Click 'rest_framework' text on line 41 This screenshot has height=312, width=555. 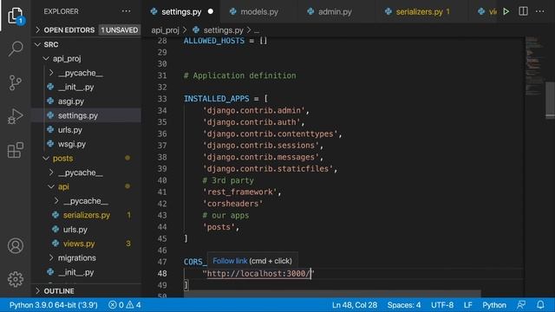(x=239, y=192)
